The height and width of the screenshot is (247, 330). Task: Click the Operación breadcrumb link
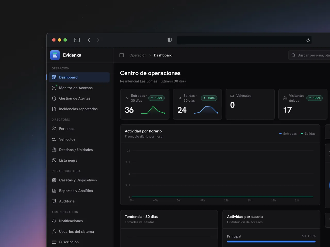pos(138,55)
